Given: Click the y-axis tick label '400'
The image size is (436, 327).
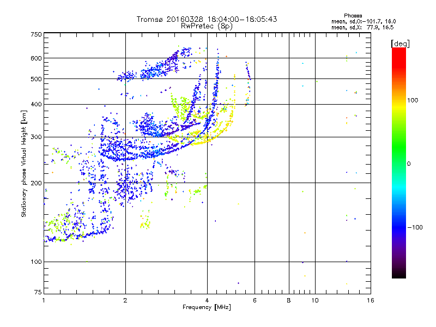Looking at the screenshot, I should [x=36, y=105].
